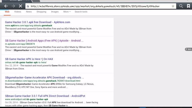Open search with the magnifier icon
Image resolution: width=192 pixels, height=108 pixels.
point(181,6)
